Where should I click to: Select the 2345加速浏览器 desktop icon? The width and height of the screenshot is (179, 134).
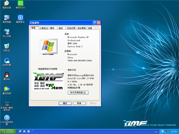[7, 120]
